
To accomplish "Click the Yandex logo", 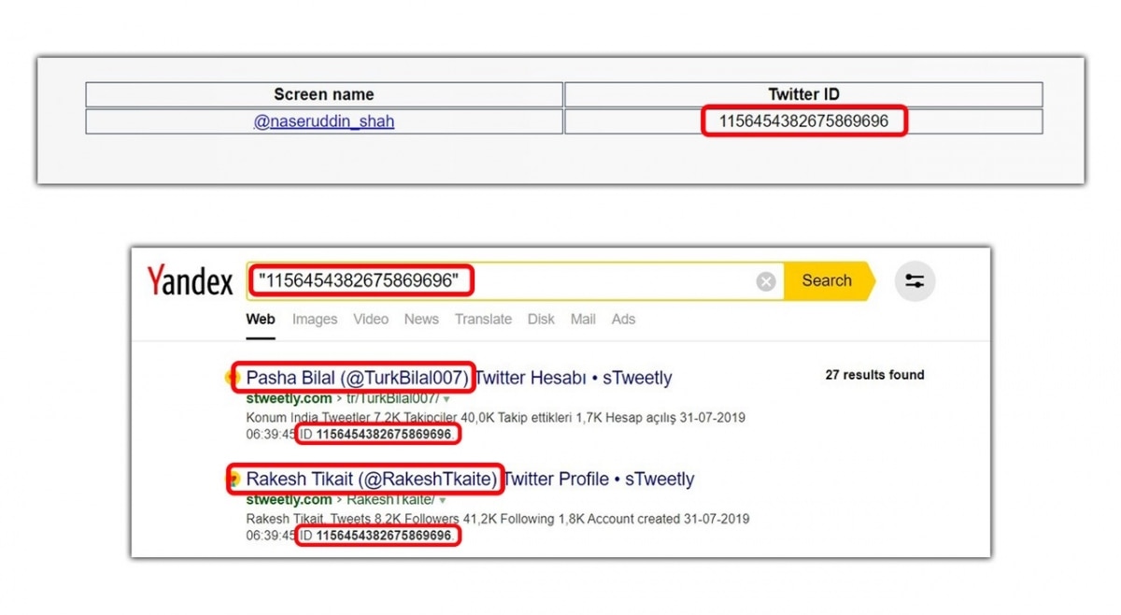I will (x=190, y=281).
